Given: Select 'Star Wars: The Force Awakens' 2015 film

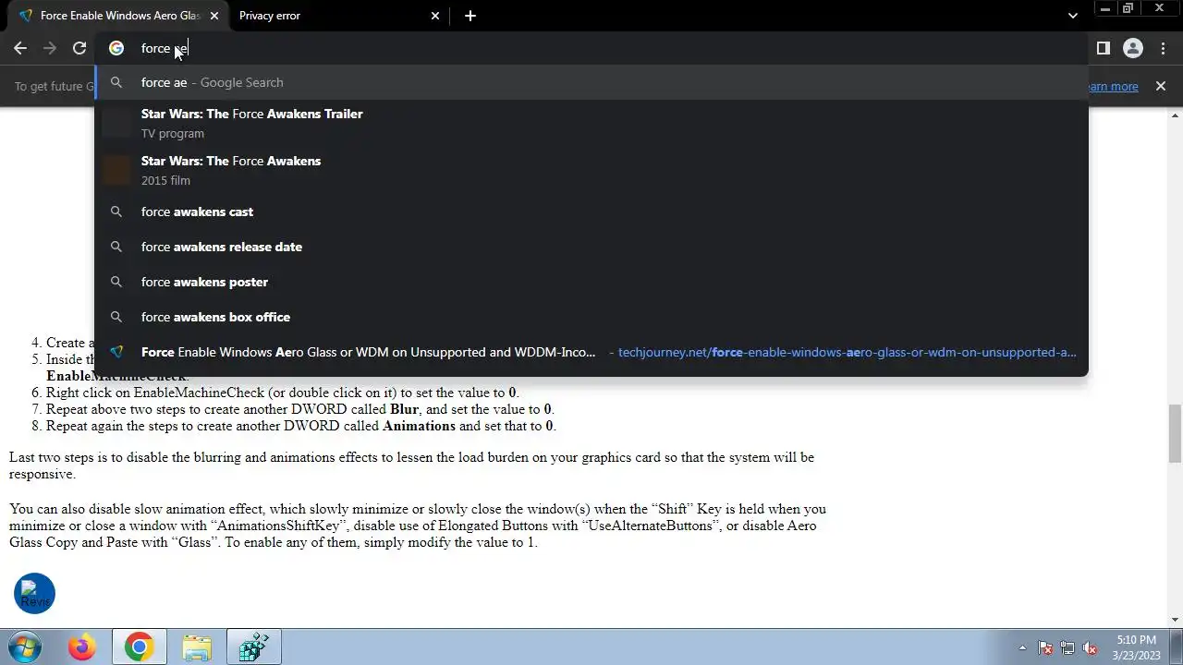Looking at the screenshot, I should 591,170.
